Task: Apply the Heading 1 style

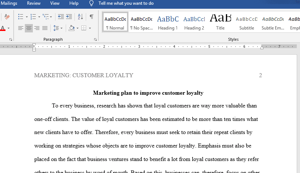Action: (168, 22)
